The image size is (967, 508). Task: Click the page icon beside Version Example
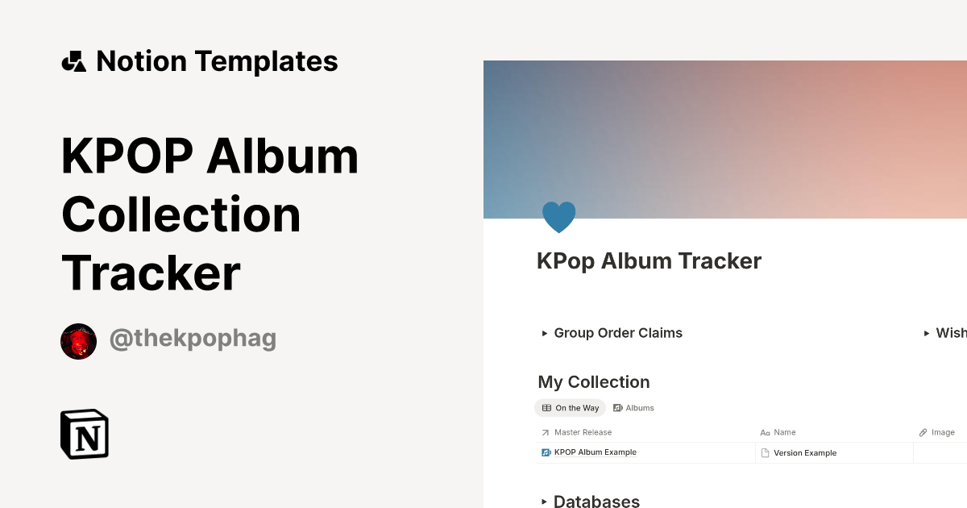click(766, 453)
